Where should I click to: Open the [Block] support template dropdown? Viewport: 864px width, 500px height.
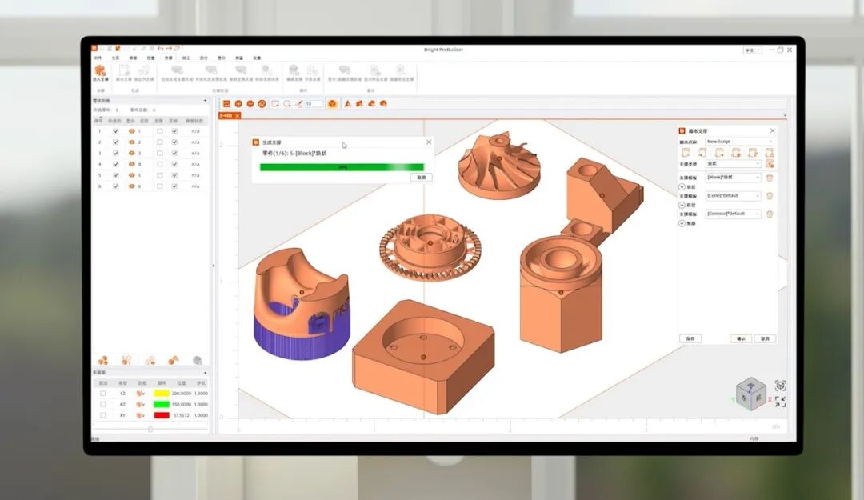point(734,178)
